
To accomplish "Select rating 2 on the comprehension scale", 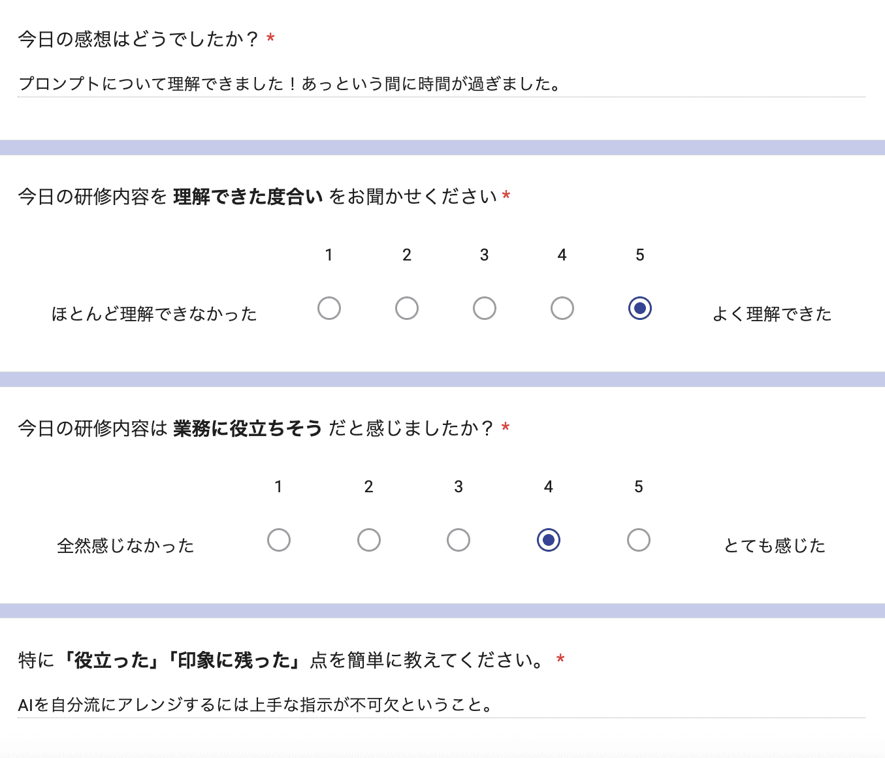I will coord(406,308).
